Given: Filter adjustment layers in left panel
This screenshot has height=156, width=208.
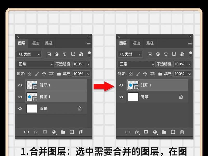Looking at the screenshot, I should (x=57, y=54).
